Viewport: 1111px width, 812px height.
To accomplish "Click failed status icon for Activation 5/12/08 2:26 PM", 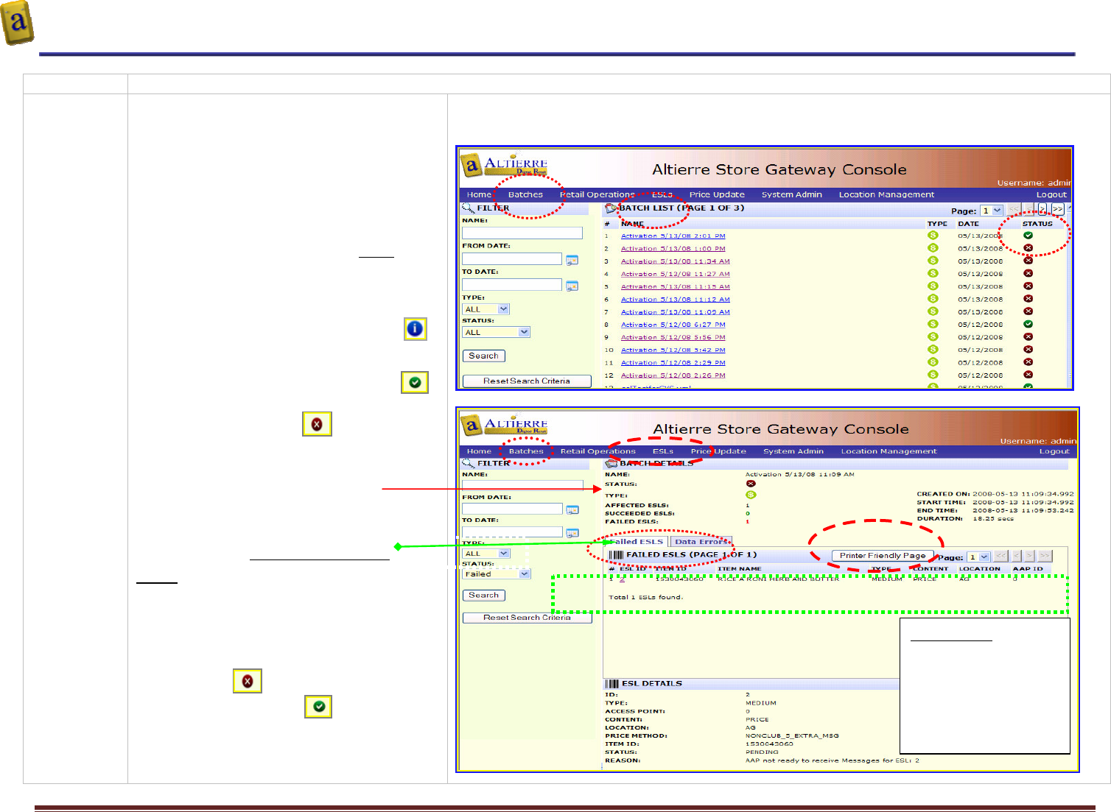I will coord(1028,375).
